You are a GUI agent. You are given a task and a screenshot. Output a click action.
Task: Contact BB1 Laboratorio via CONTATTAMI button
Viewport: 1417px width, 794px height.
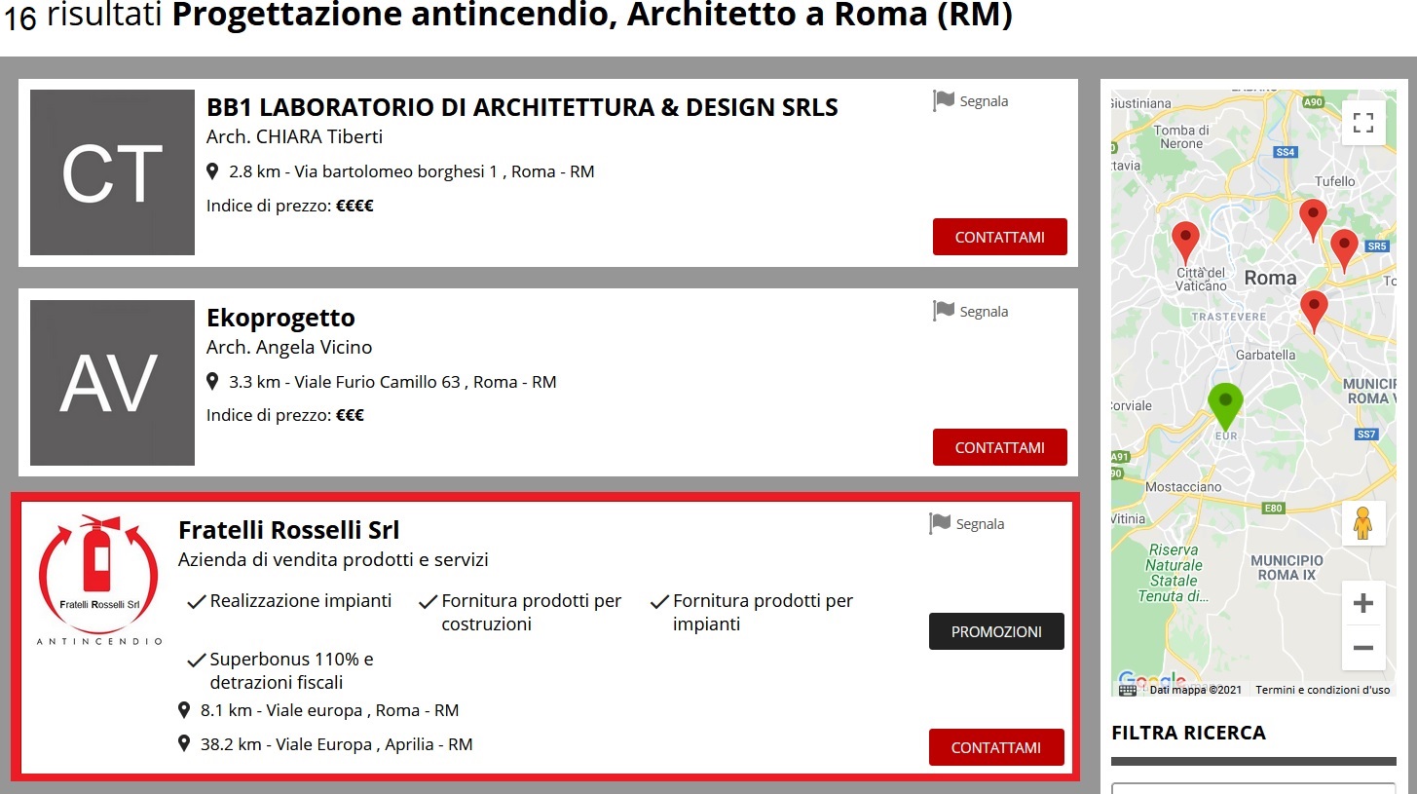(x=999, y=237)
